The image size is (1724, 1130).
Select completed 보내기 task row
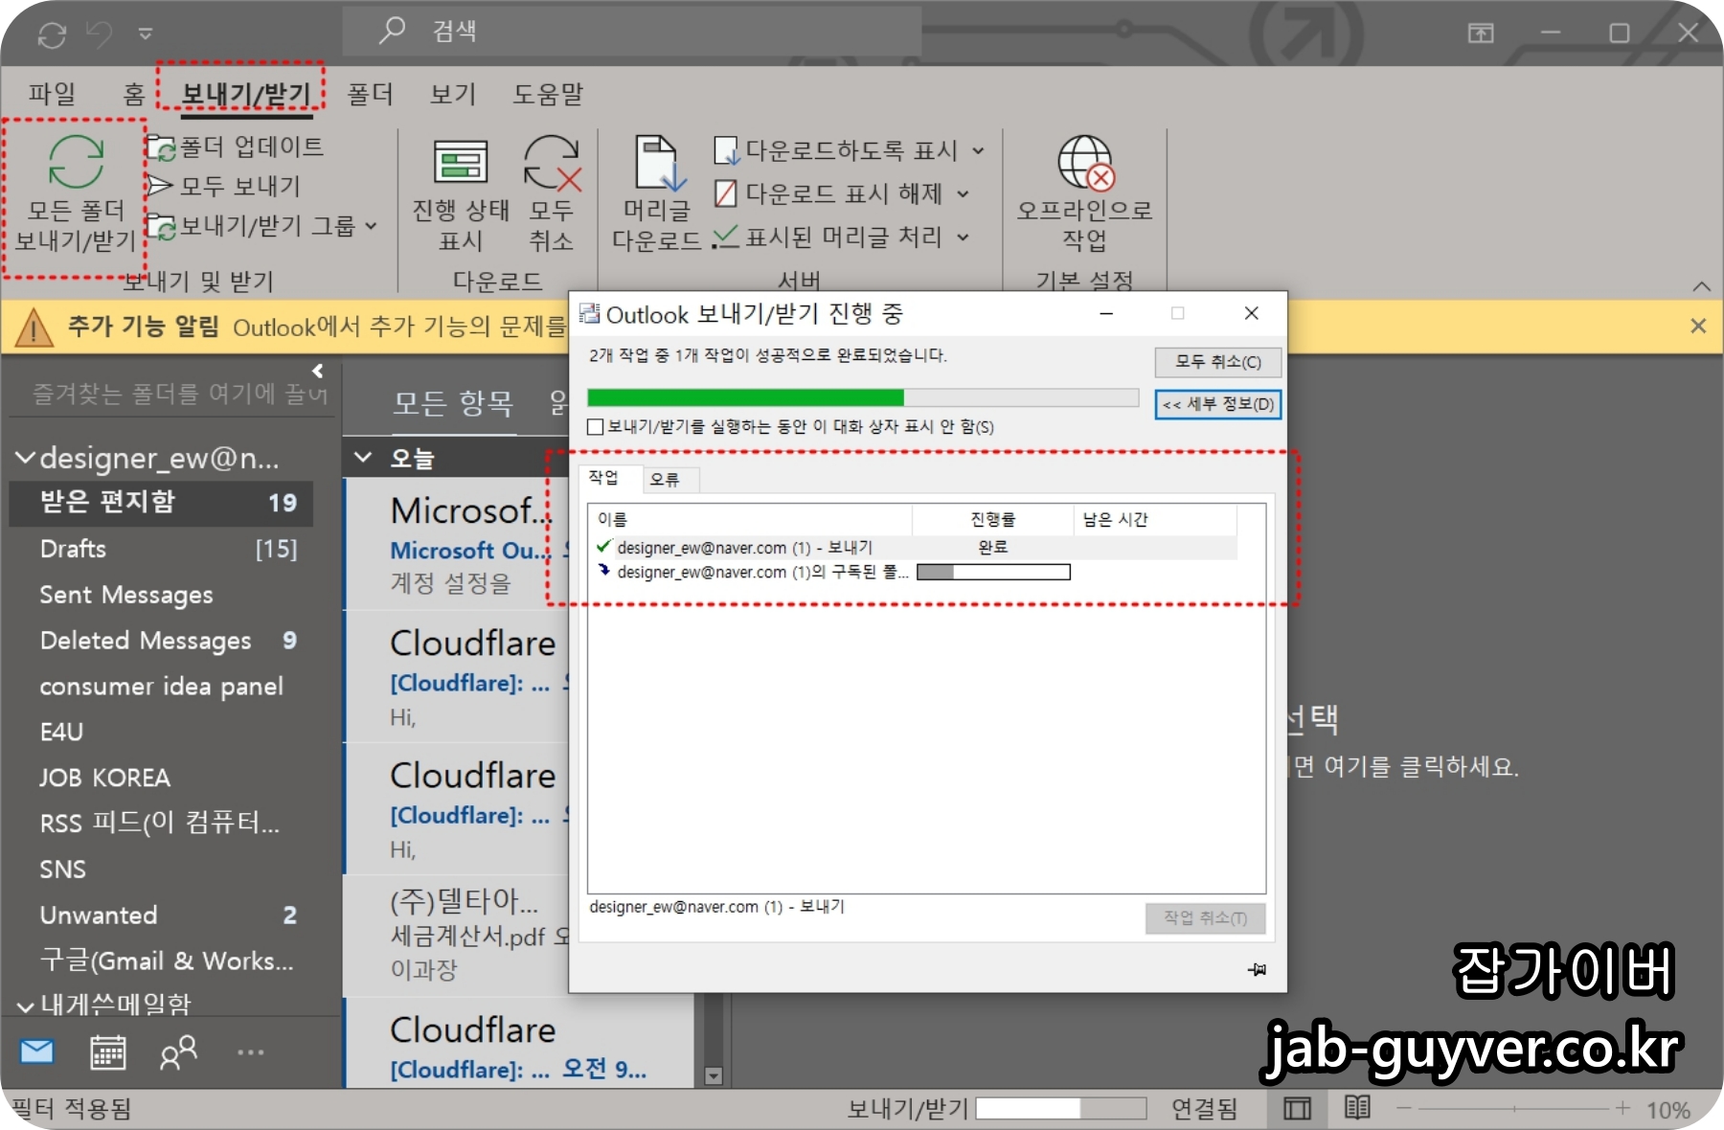coord(915,548)
